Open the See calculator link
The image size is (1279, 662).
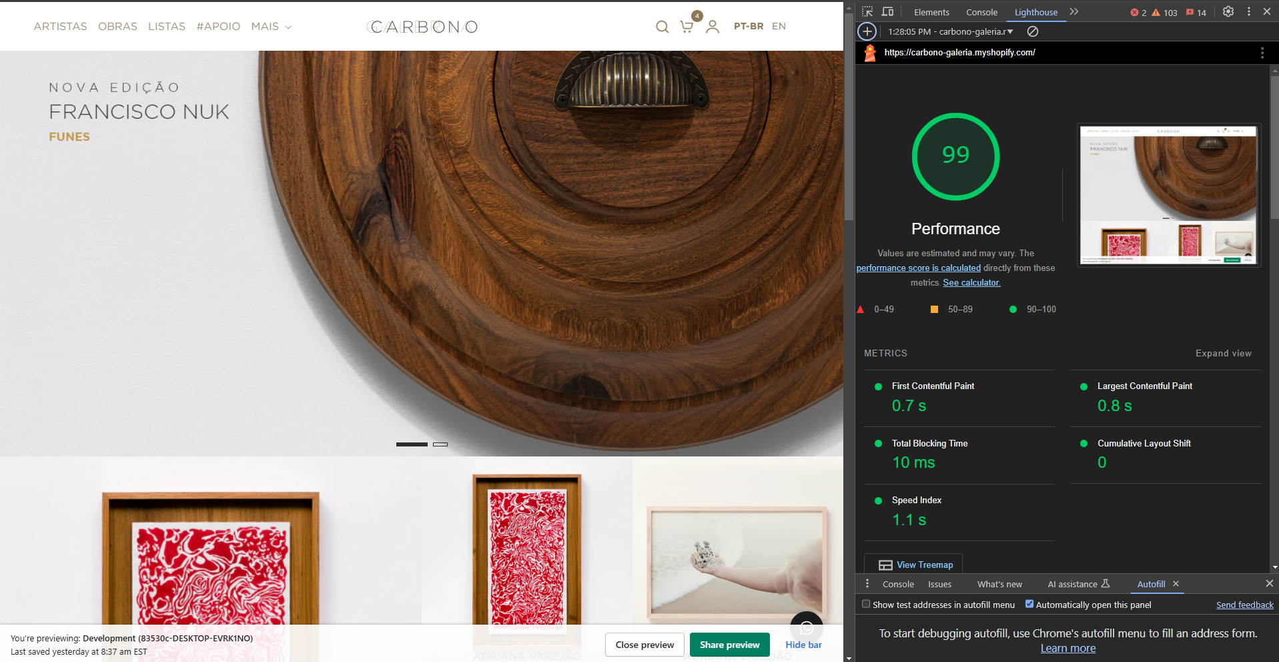coord(971,282)
